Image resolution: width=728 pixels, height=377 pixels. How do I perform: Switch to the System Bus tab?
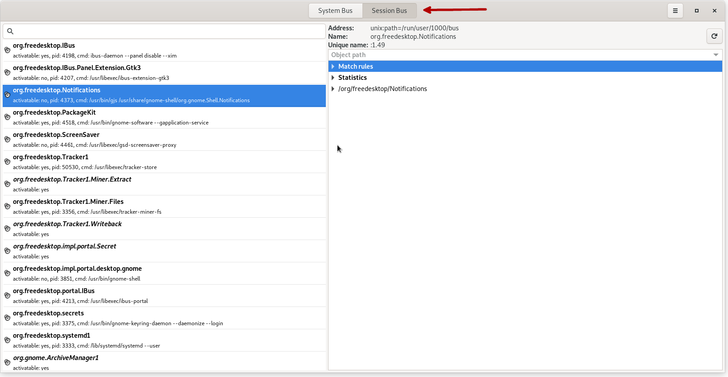[x=335, y=11]
